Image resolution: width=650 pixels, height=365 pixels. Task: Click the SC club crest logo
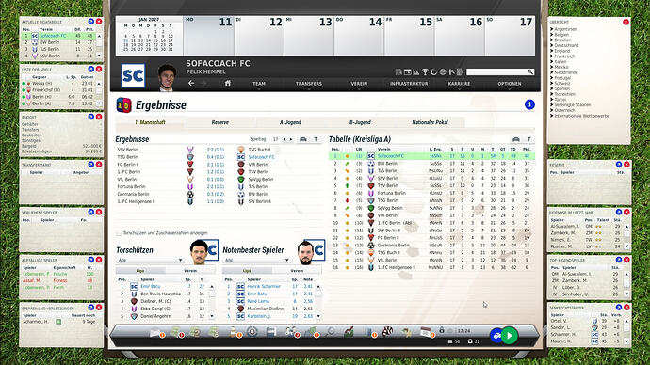pyautogui.click(x=133, y=75)
